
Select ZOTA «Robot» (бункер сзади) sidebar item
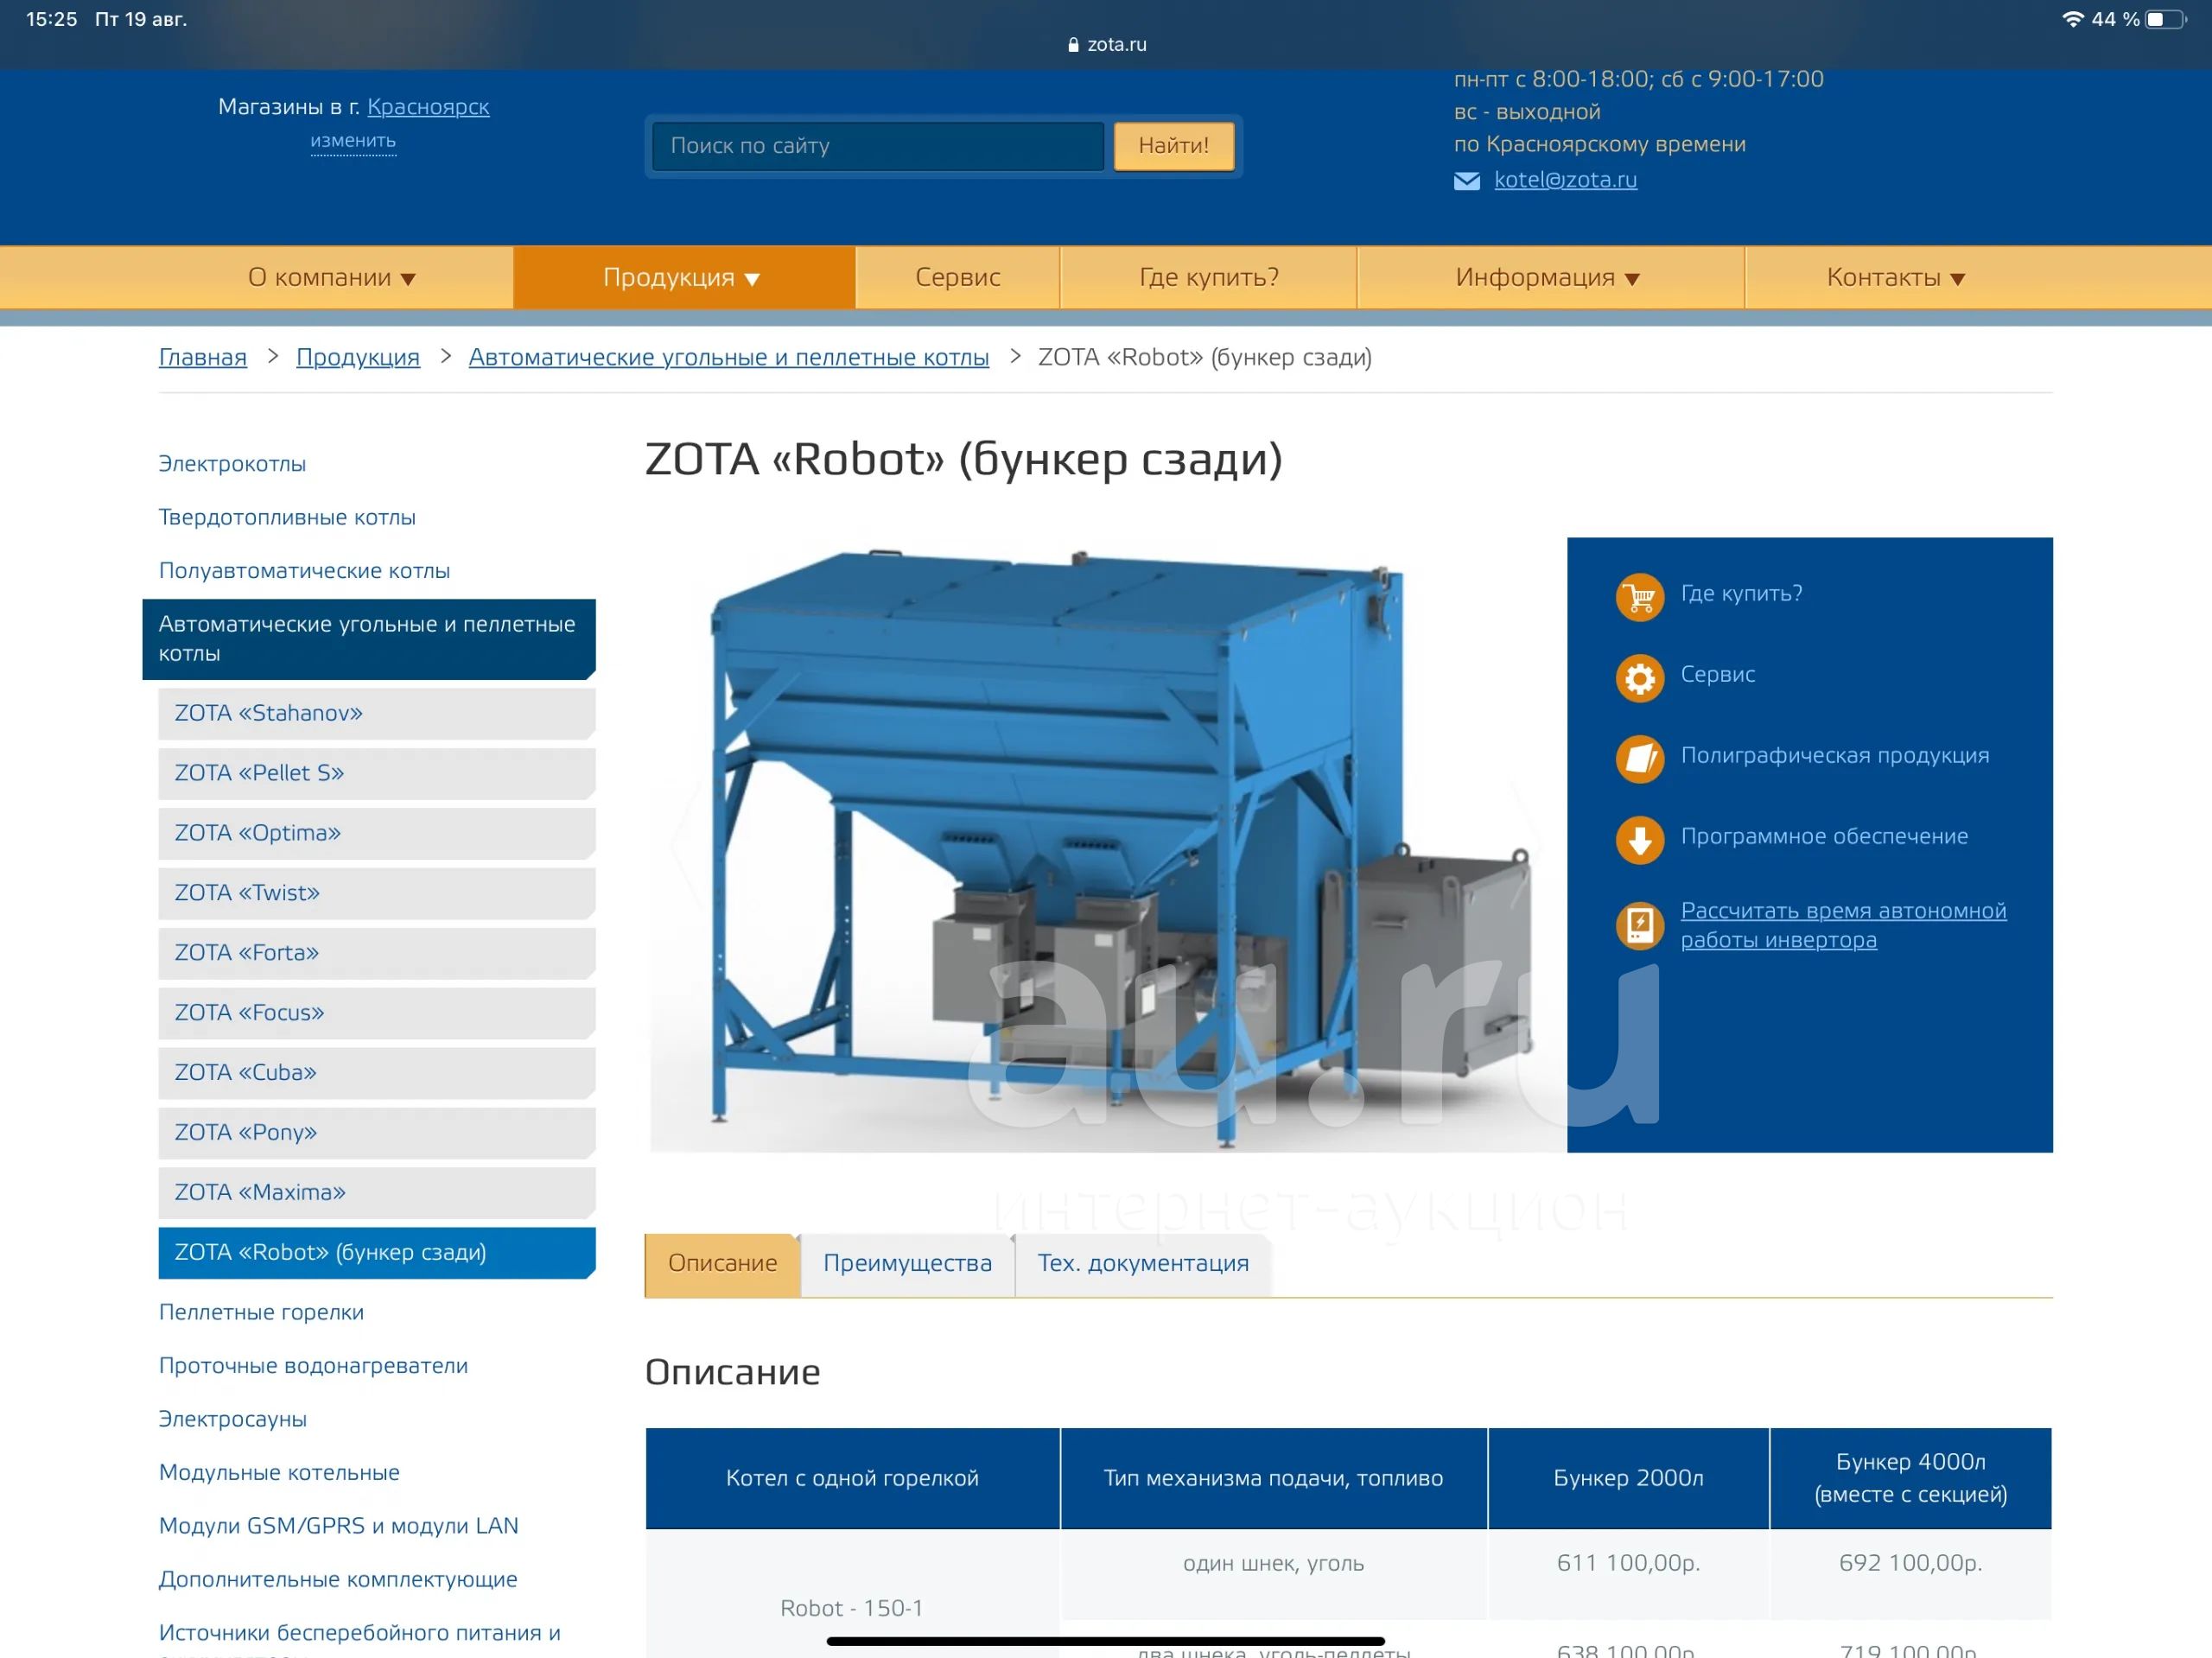(377, 1253)
